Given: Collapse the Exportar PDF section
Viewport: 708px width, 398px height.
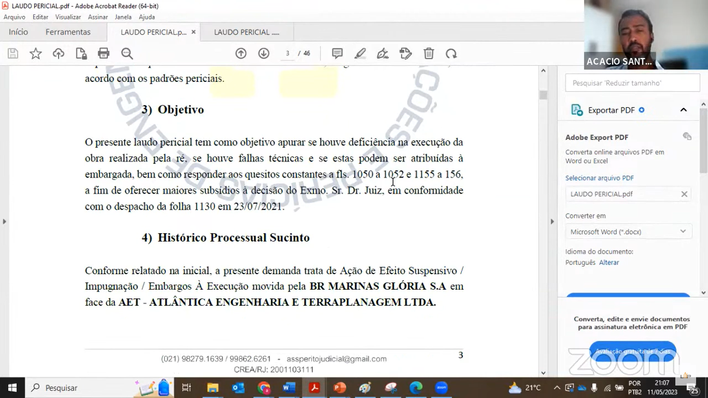Looking at the screenshot, I should [683, 110].
